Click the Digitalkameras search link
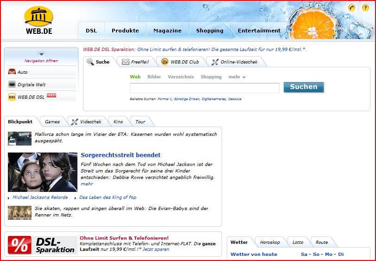 [214, 99]
